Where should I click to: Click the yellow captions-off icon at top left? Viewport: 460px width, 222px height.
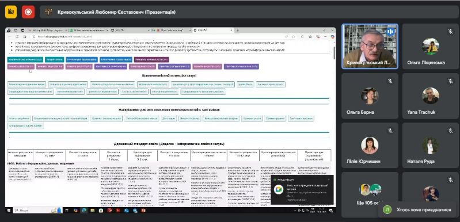click(11, 12)
